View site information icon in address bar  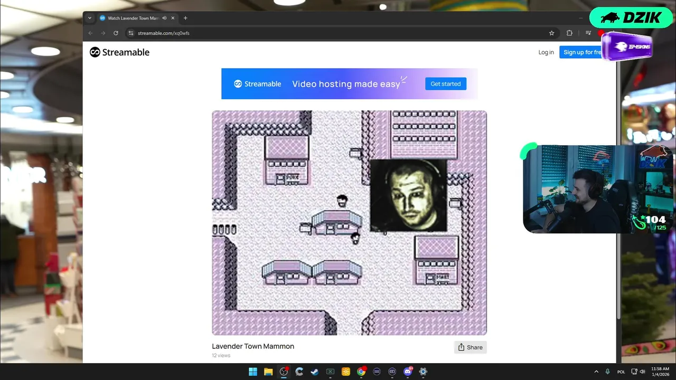131,33
